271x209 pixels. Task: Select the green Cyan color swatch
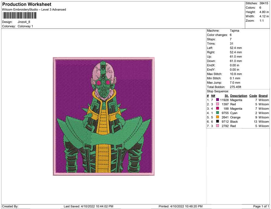(x=218, y=113)
